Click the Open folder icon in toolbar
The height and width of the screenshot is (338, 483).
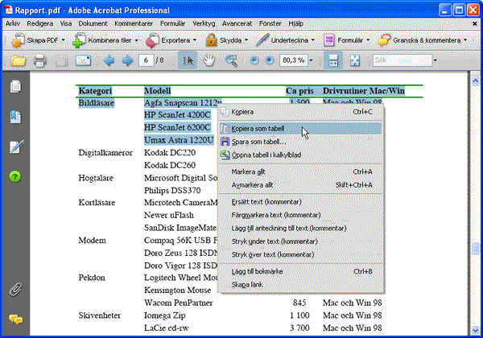point(17,61)
